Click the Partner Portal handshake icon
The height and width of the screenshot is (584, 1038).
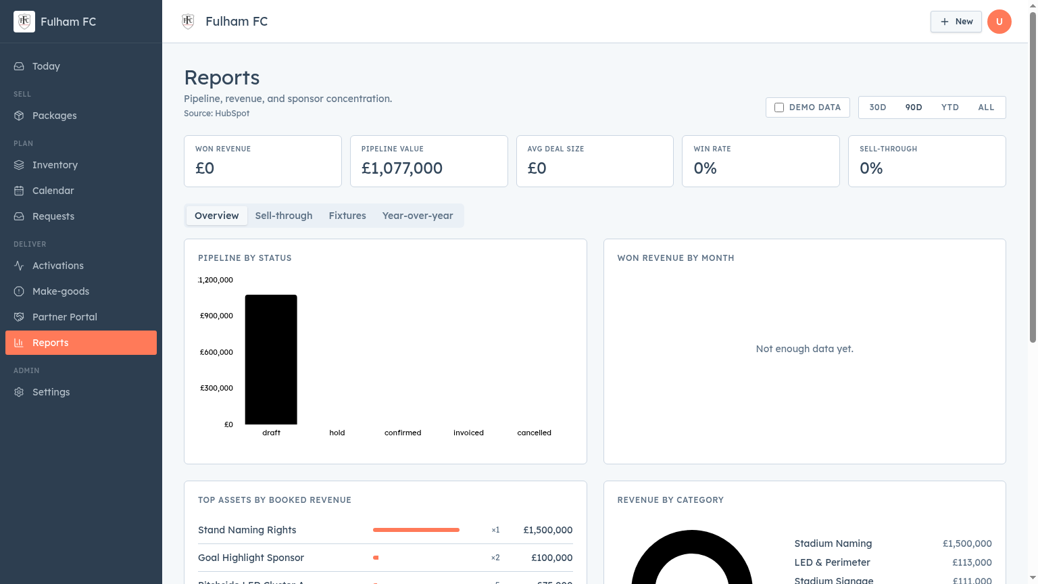(19, 317)
